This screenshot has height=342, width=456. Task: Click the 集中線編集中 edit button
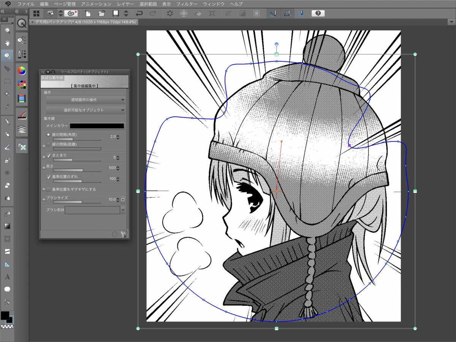tap(84, 86)
